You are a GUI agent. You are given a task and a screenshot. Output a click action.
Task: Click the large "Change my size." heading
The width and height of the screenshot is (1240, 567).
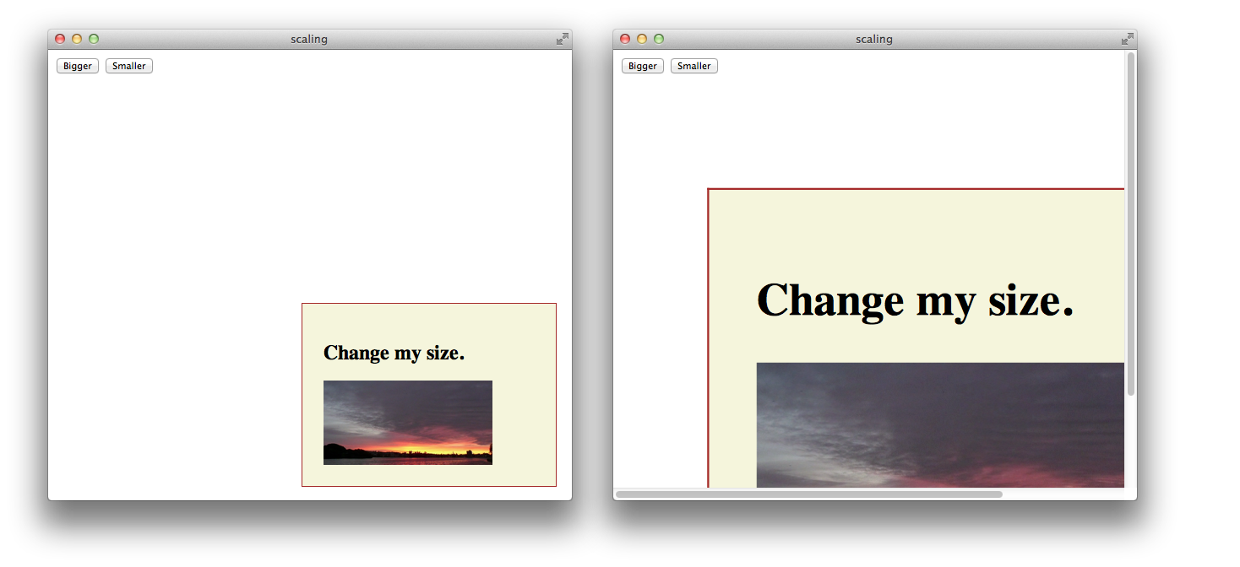pyautogui.click(x=915, y=300)
